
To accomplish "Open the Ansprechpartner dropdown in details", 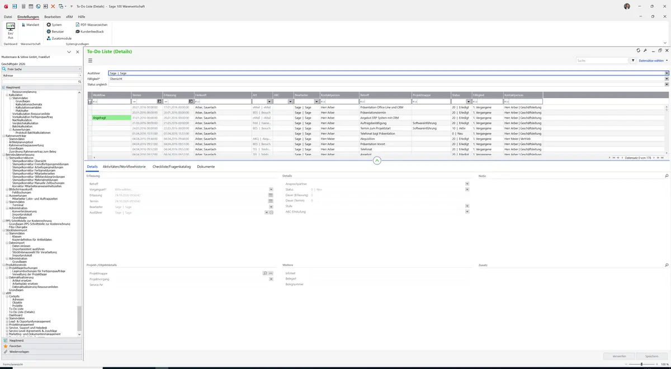I will tap(467, 184).
